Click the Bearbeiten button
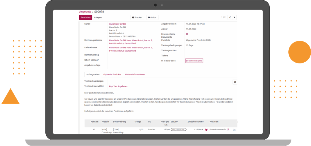The image size is (311, 146). [85, 17]
